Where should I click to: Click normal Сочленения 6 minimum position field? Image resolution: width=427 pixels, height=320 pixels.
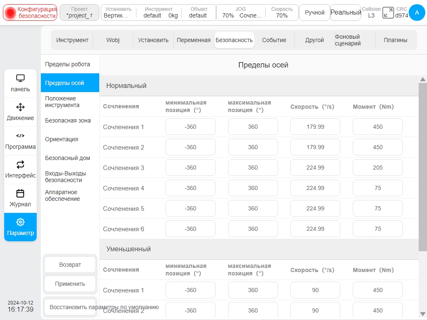coord(190,229)
